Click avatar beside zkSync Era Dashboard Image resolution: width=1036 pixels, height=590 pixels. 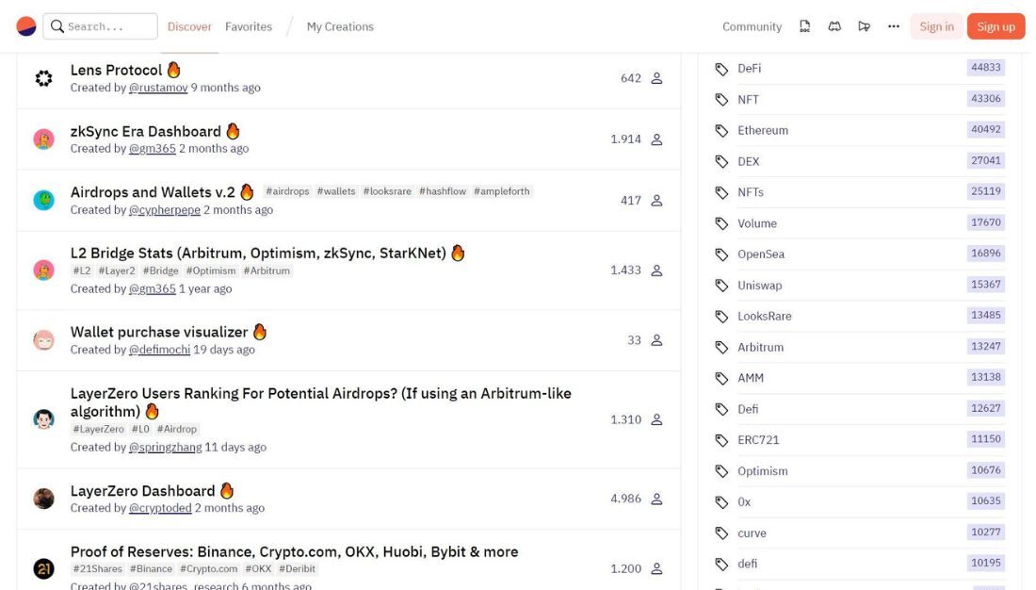pos(43,139)
